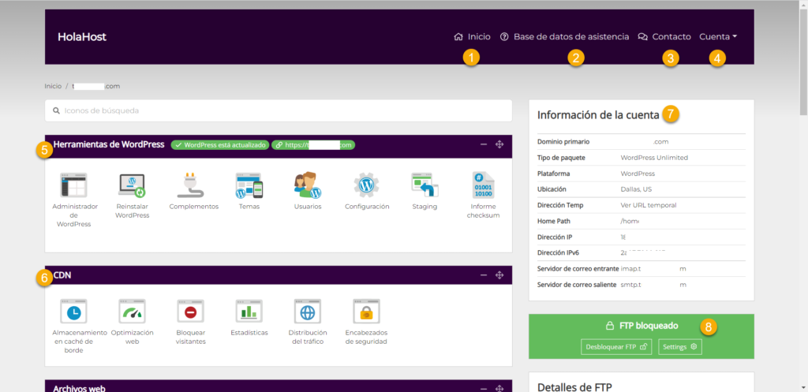808x392 pixels.
Task: Click Desbloquear FTP button
Action: coord(615,347)
